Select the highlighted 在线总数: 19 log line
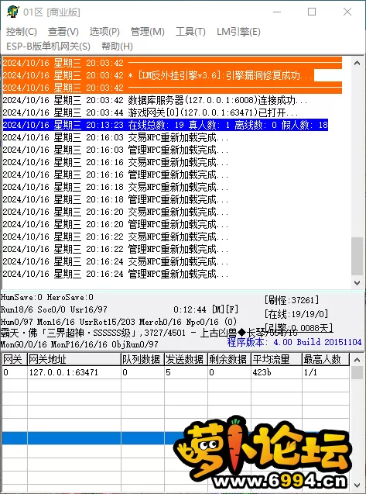Image resolution: width=366 pixels, height=494 pixels. (x=166, y=125)
